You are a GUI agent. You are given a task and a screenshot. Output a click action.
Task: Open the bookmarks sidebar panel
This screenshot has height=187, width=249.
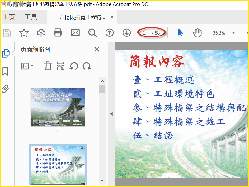[5, 71]
